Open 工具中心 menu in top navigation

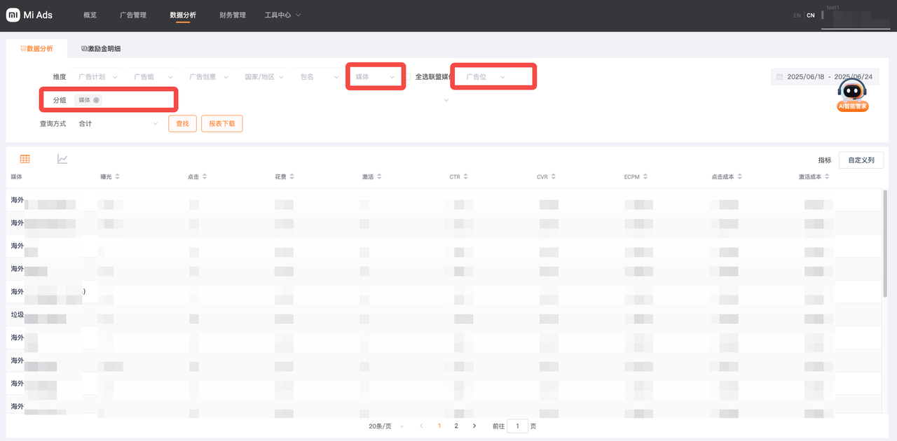pyautogui.click(x=282, y=15)
